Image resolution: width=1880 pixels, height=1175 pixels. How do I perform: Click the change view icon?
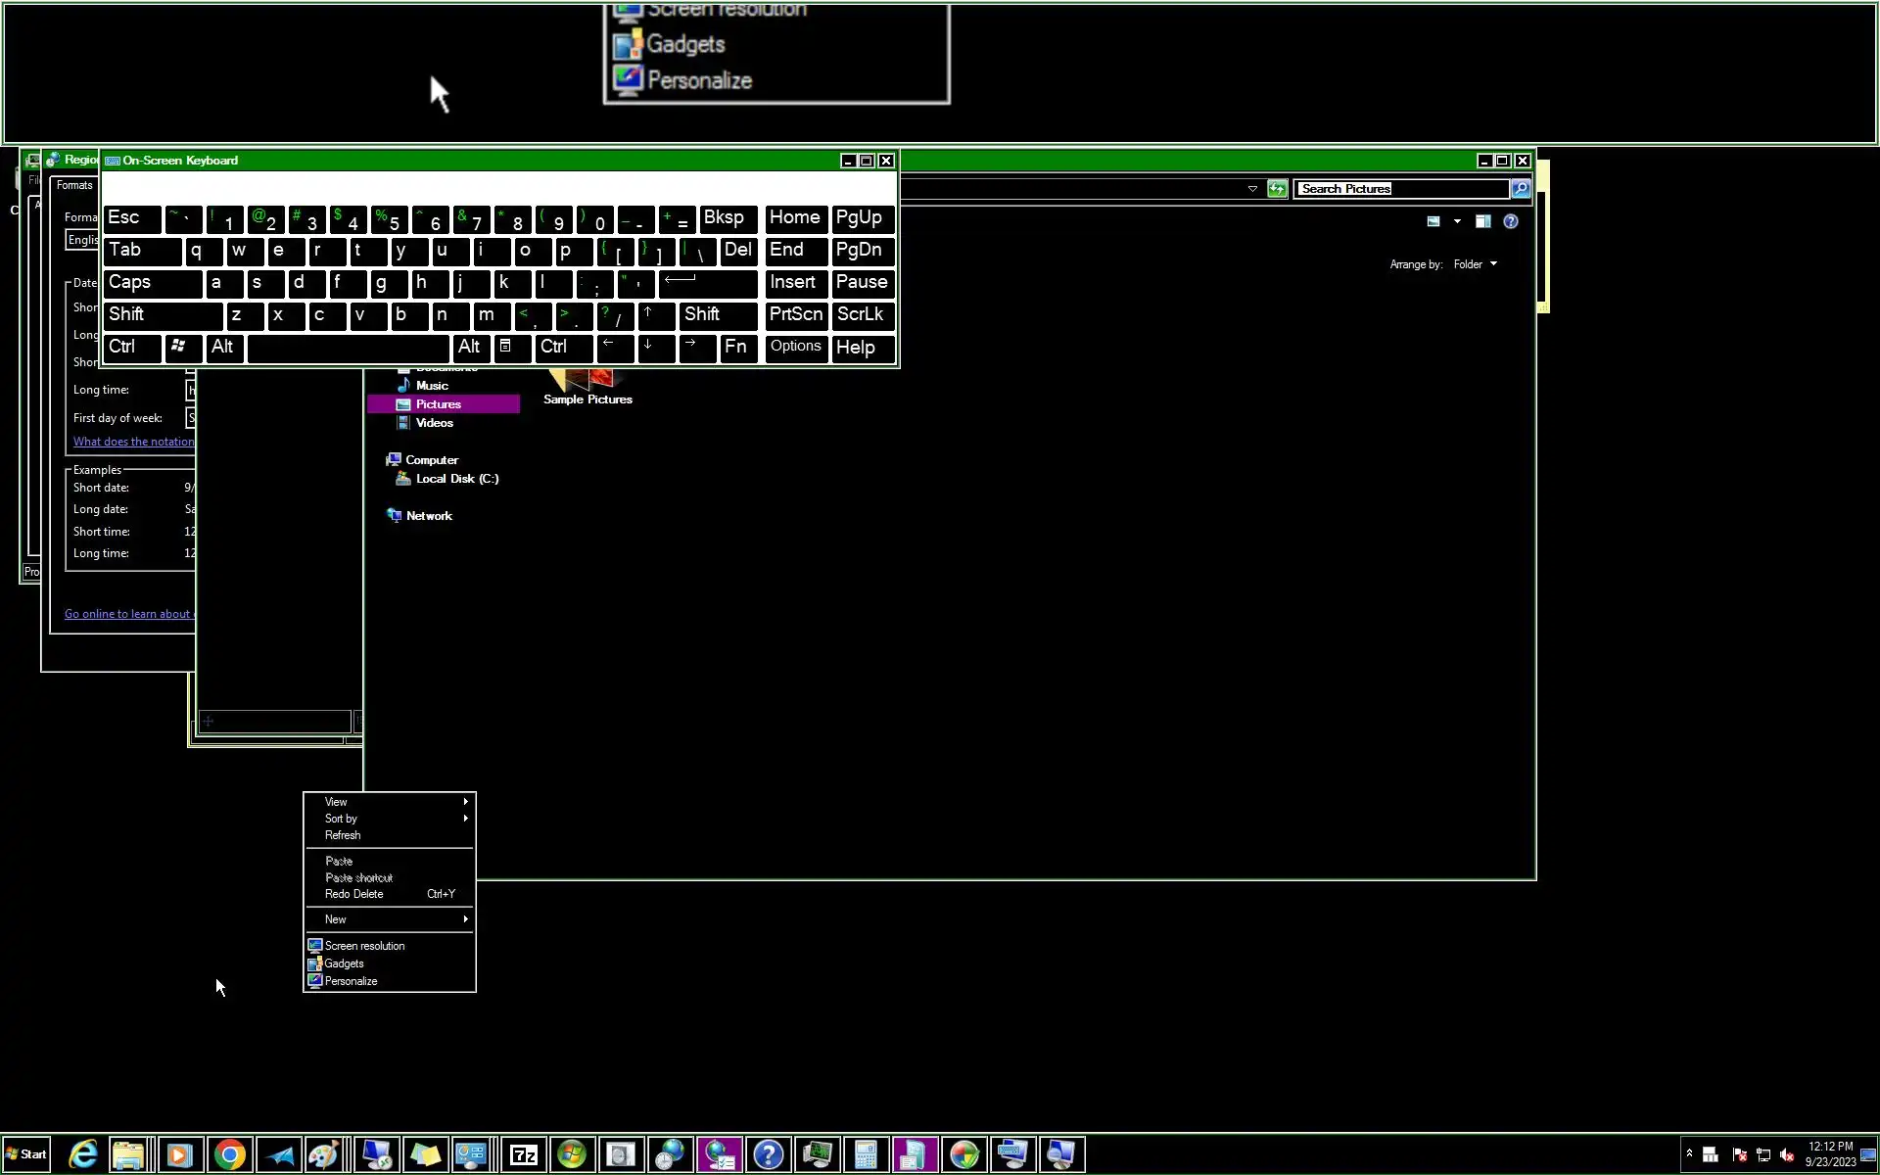[x=1433, y=221]
